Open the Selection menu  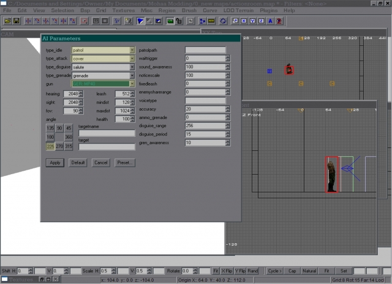point(62,10)
